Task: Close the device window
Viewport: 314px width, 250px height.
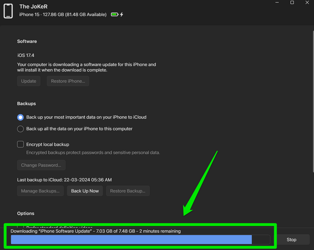Action: tap(307, 3)
